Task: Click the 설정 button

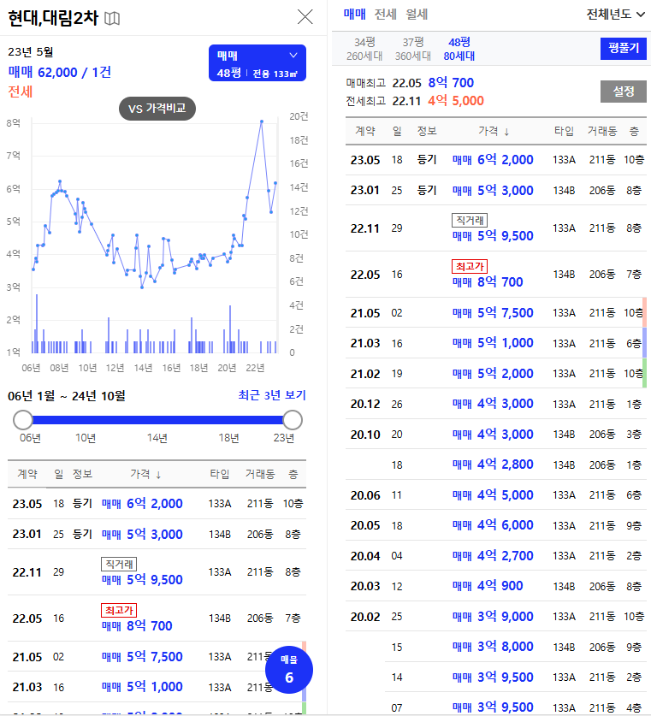Action: (x=623, y=92)
